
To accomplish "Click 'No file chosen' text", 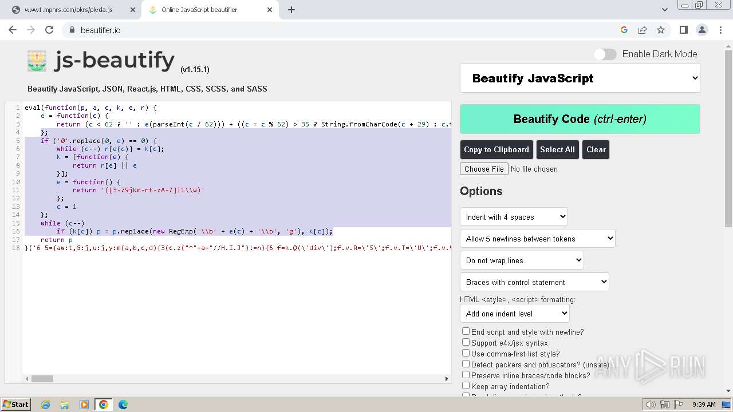I will [534, 169].
